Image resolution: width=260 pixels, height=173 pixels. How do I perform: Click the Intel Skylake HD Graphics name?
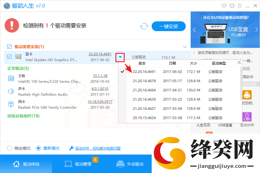click(x=51, y=60)
